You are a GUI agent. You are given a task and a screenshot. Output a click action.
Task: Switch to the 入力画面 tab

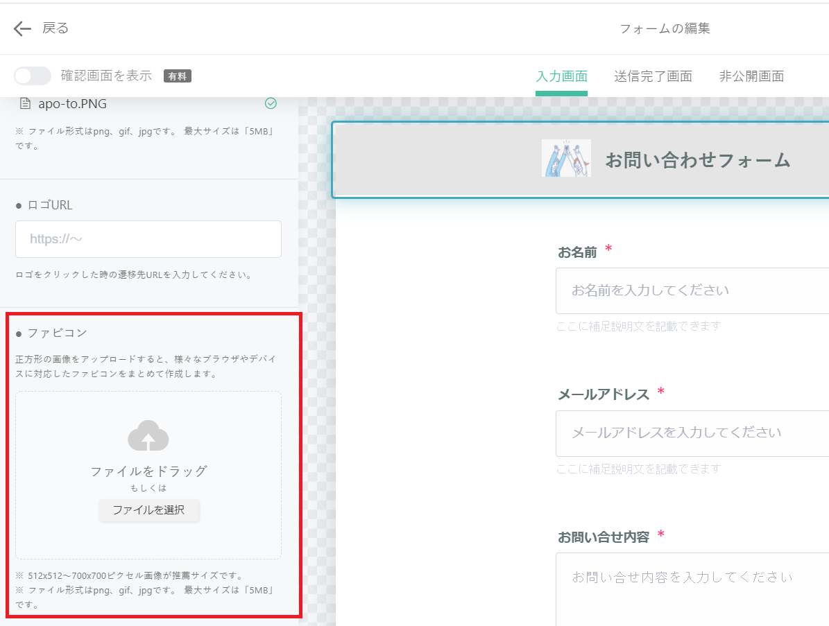click(561, 76)
